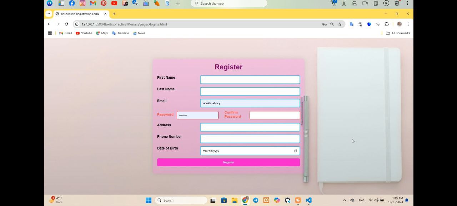Open the Chrome three-dot menu
Screen dimensions: 457x206
408,24
